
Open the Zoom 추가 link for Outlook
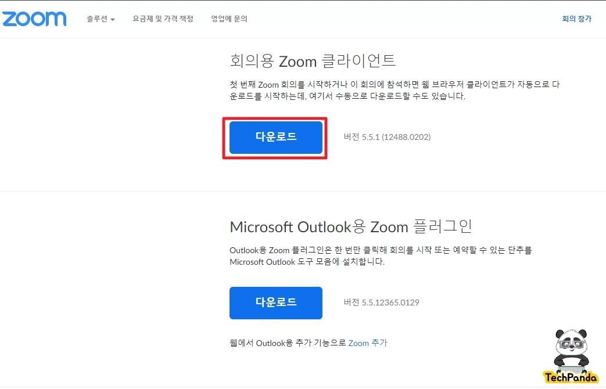click(x=367, y=343)
